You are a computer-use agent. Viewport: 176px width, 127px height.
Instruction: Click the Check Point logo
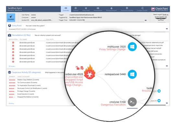click(x=159, y=9)
